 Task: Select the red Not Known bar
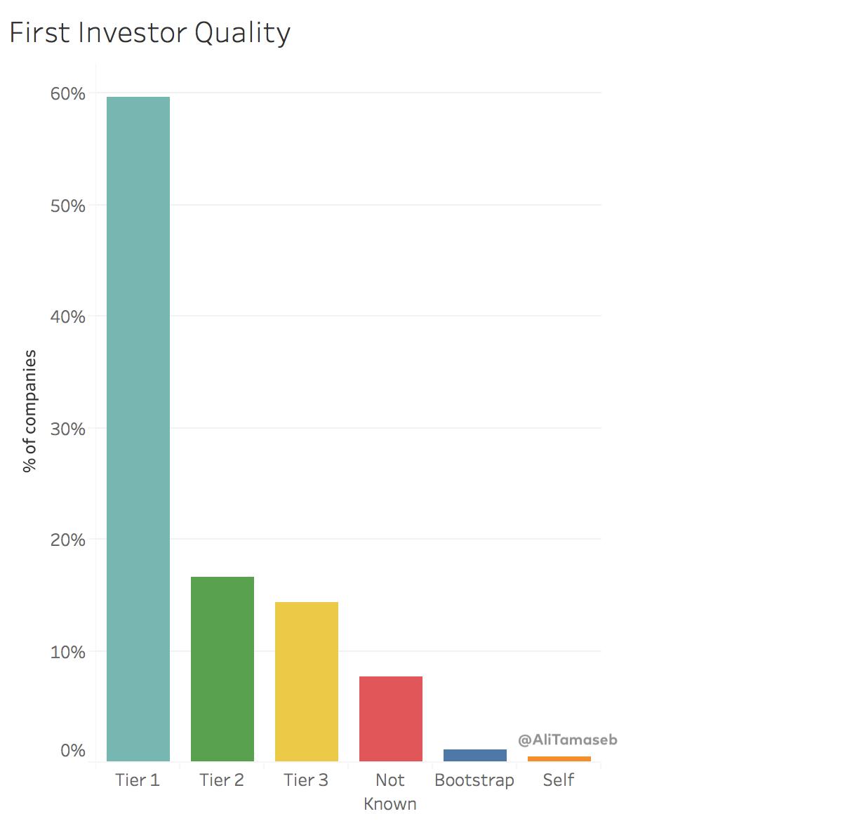(391, 718)
